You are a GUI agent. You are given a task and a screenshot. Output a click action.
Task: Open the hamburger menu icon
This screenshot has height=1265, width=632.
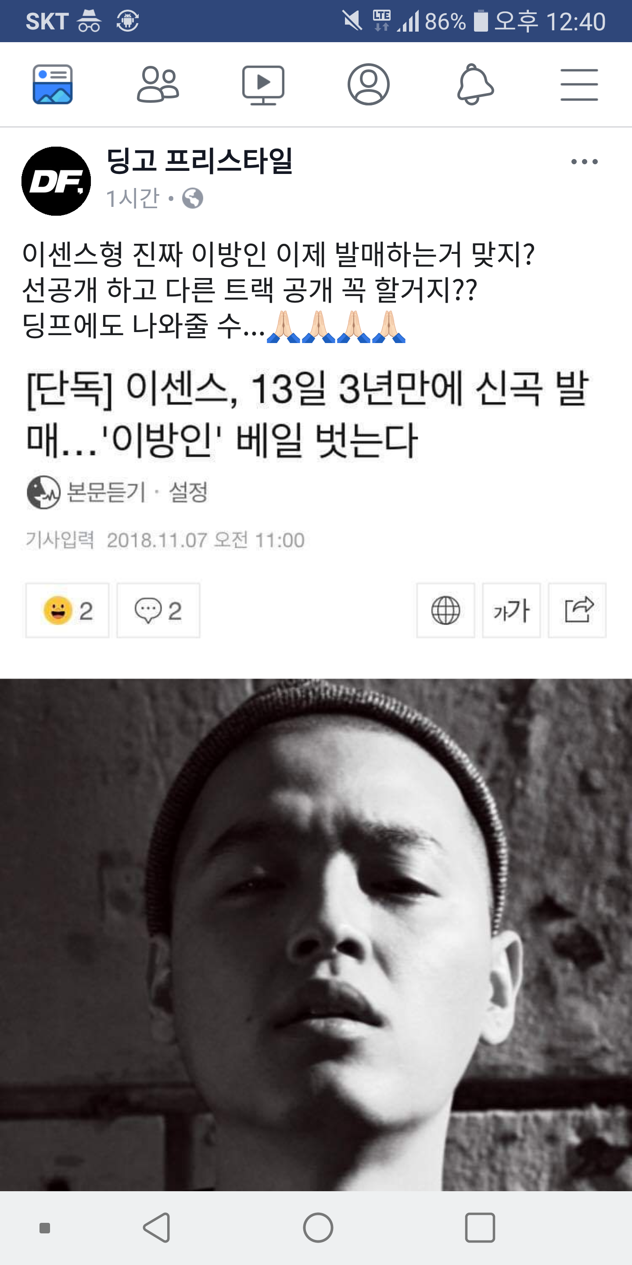(579, 85)
